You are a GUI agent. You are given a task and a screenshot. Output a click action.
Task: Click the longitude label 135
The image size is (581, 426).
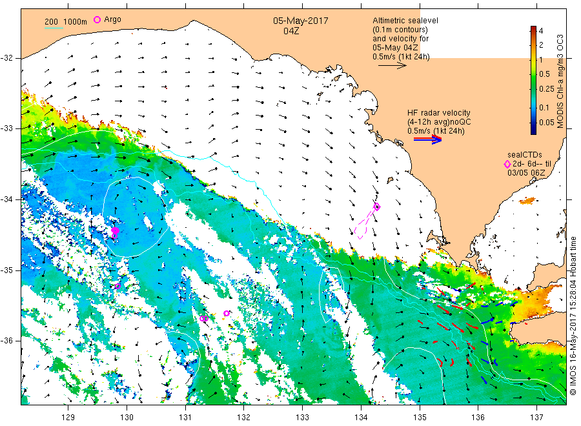(x=420, y=418)
